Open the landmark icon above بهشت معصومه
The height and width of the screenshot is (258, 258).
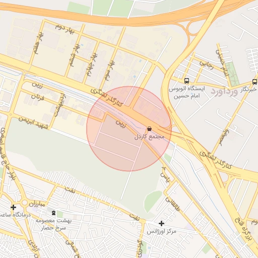pyautogui.click(x=53, y=213)
